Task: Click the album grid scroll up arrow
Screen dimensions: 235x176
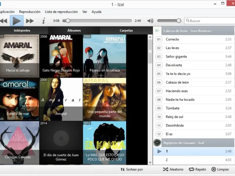Action: coord(150,37)
